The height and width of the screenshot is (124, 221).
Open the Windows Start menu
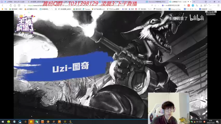(x=2, y=122)
